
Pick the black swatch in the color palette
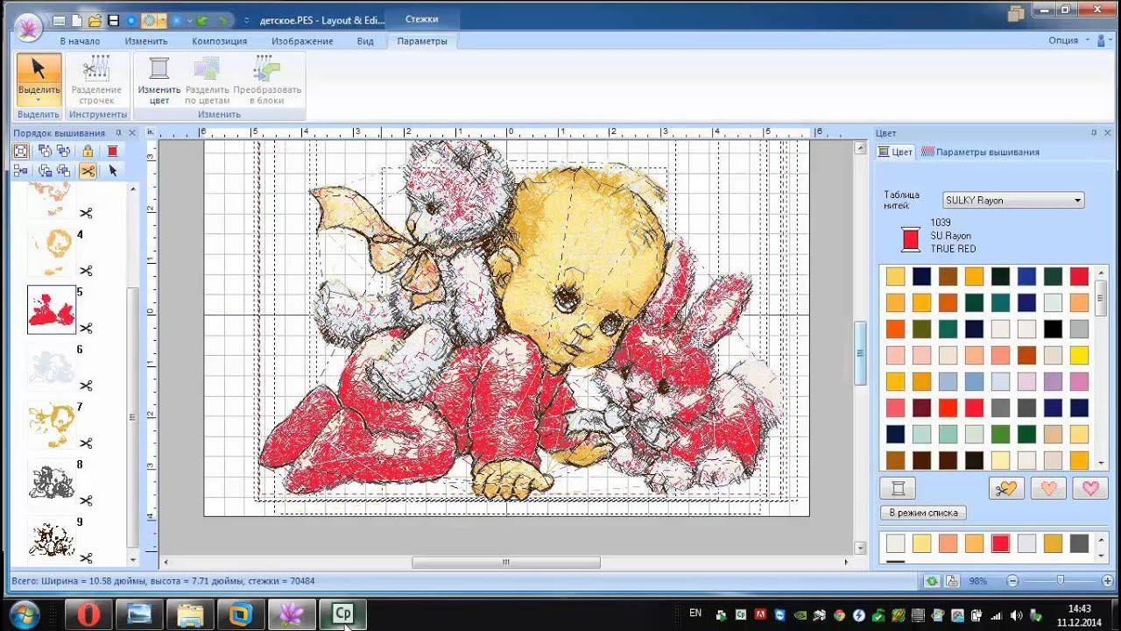tap(1053, 329)
